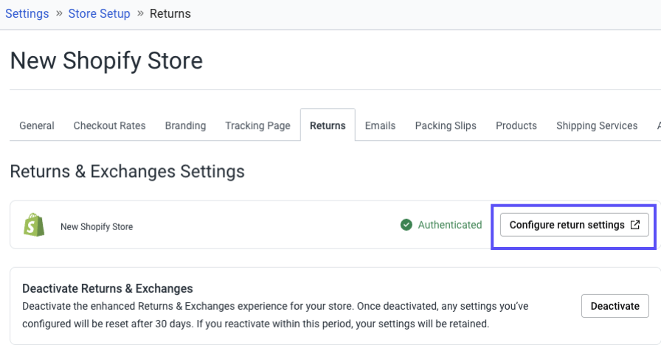Open the Tracking Page tab

click(x=257, y=125)
